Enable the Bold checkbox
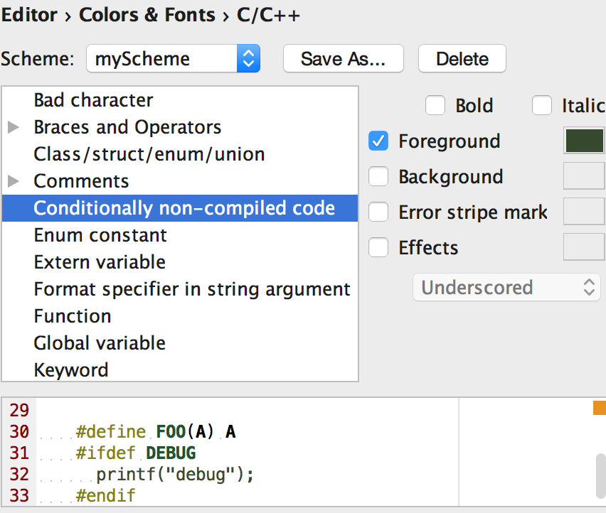The height and width of the screenshot is (513, 606). (435, 106)
